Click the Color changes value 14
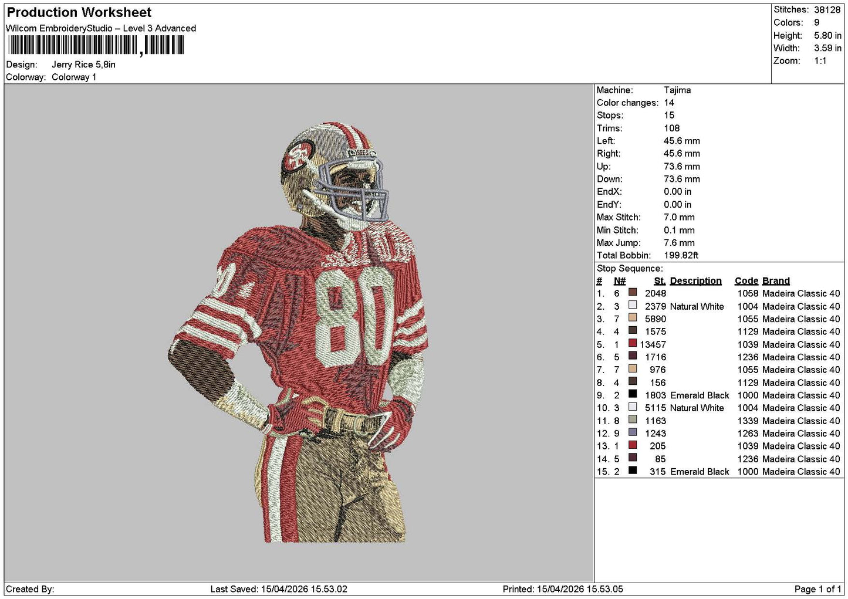Image resolution: width=848 pixels, height=599 pixels. click(669, 103)
